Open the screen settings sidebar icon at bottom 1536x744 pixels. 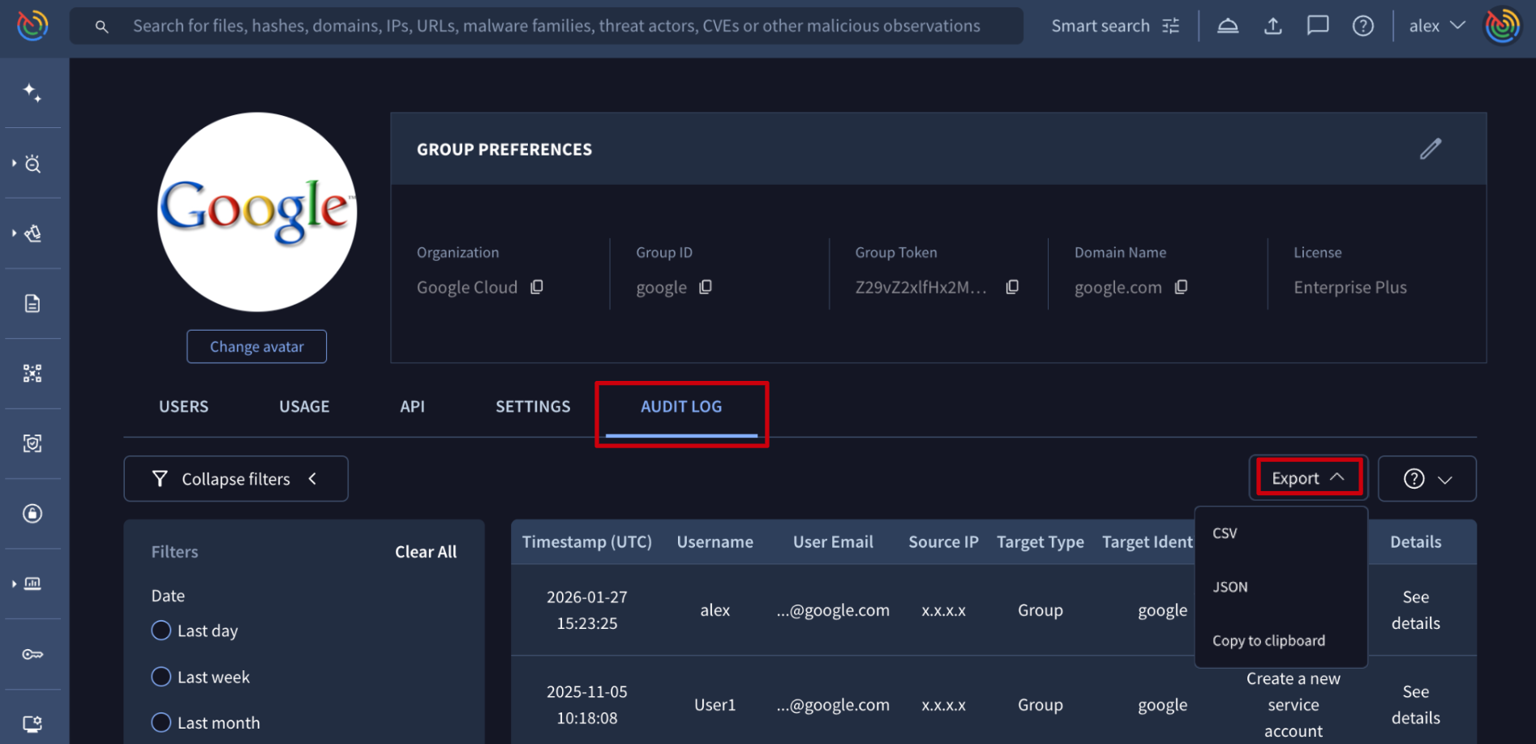pyautogui.click(x=32, y=724)
